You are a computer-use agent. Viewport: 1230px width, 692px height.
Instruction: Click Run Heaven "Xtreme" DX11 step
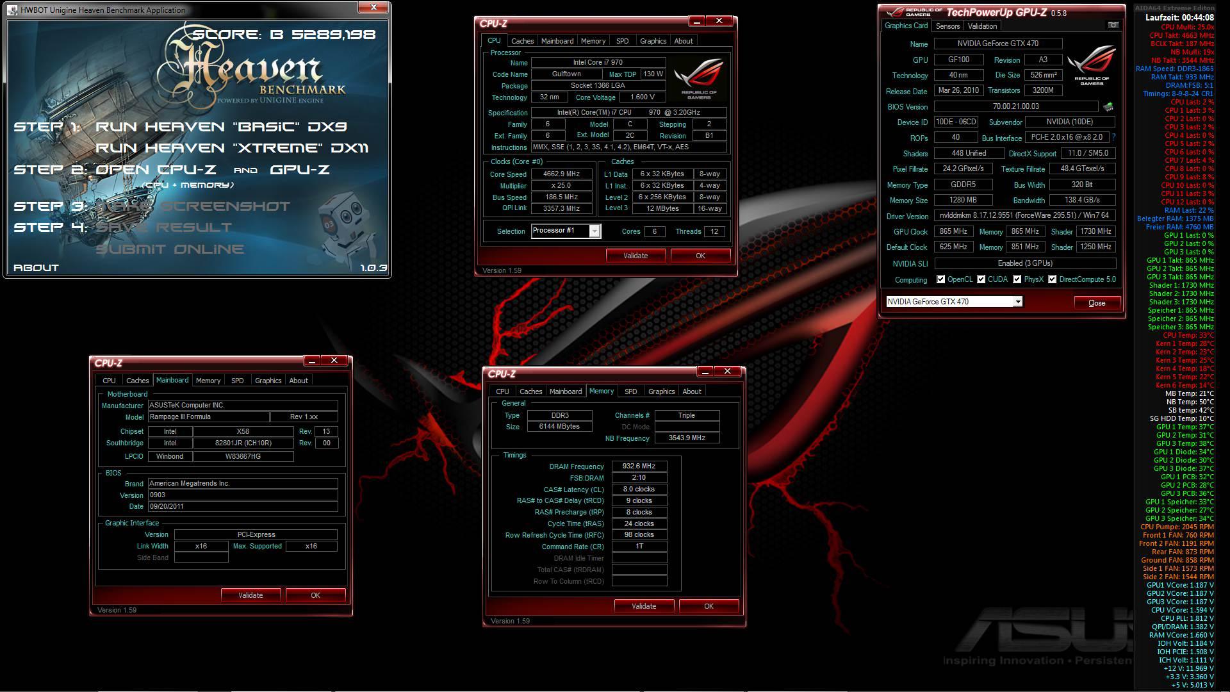click(232, 148)
